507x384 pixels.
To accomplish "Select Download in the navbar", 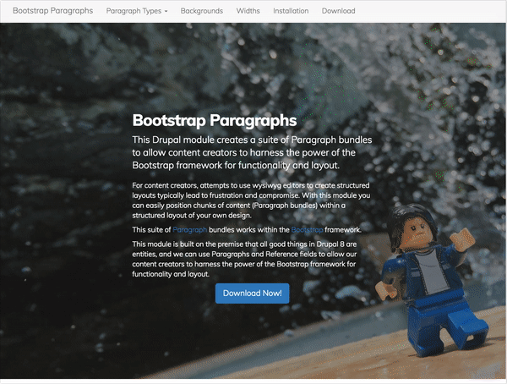I will [338, 11].
